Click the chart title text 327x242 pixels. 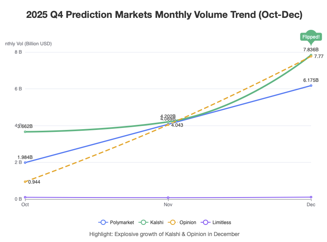pos(164,15)
